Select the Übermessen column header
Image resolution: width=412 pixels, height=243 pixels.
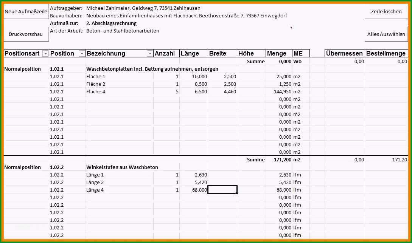(x=345, y=53)
